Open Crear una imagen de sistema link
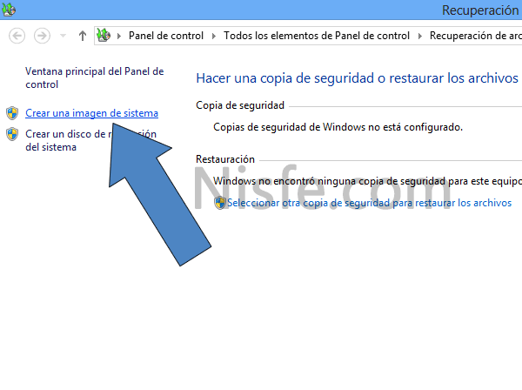This screenshot has width=522, height=390. pyautogui.click(x=91, y=113)
